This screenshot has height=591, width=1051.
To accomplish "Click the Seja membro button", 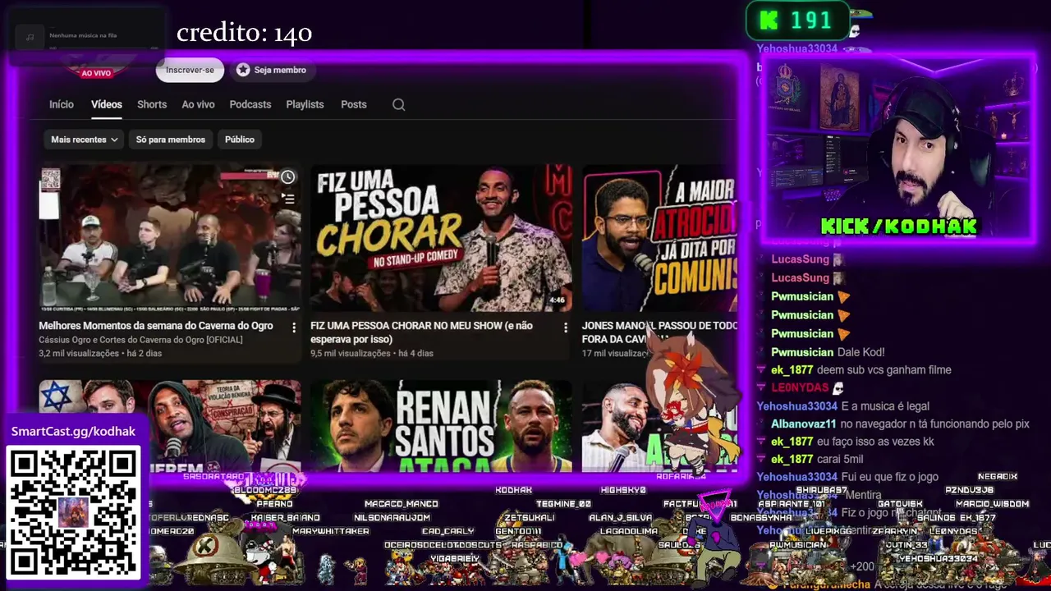I will (271, 70).
